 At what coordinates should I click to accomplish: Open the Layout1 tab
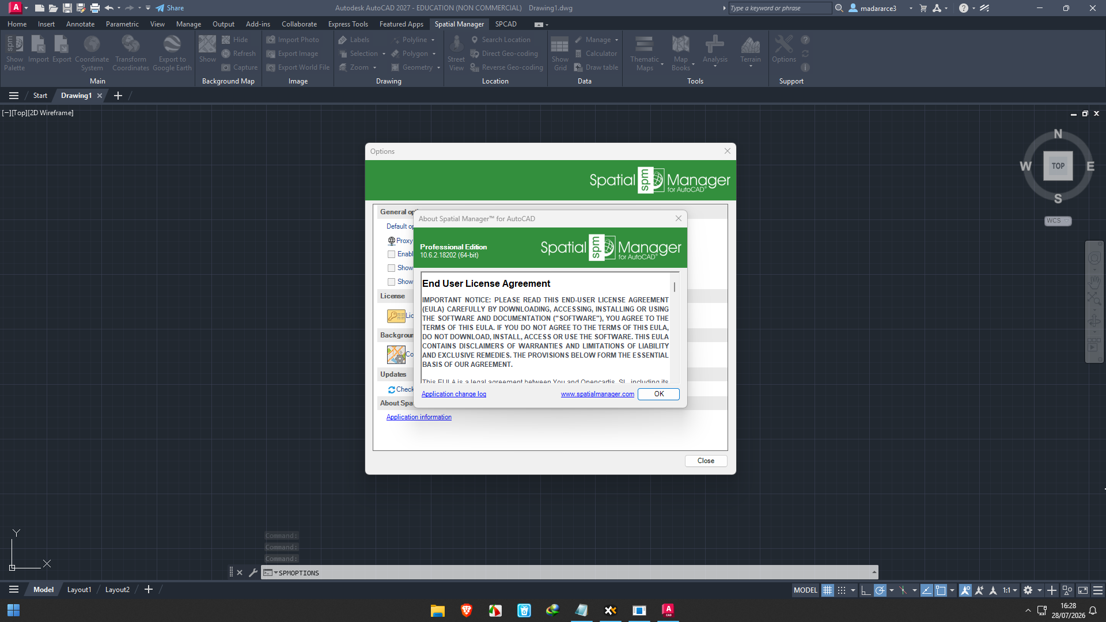[x=79, y=590]
